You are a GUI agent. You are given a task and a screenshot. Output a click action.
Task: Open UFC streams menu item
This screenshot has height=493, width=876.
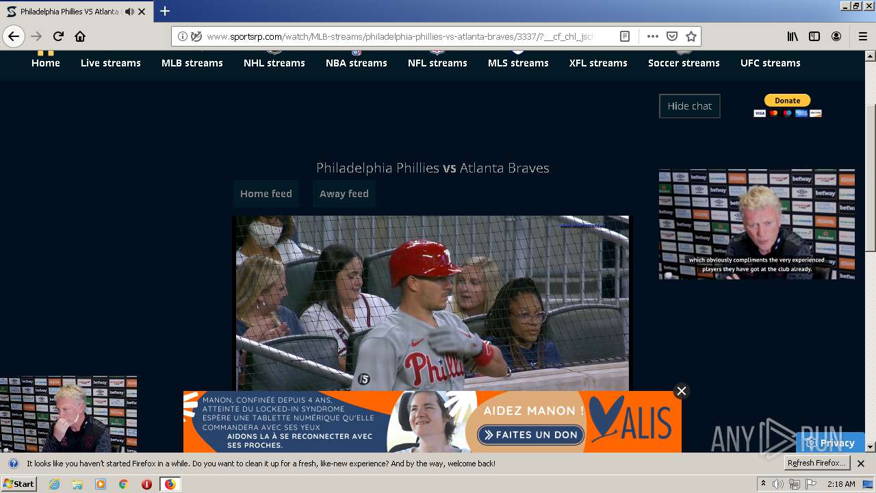(x=771, y=63)
